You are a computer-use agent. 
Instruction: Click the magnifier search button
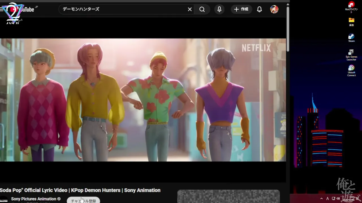coord(202,9)
